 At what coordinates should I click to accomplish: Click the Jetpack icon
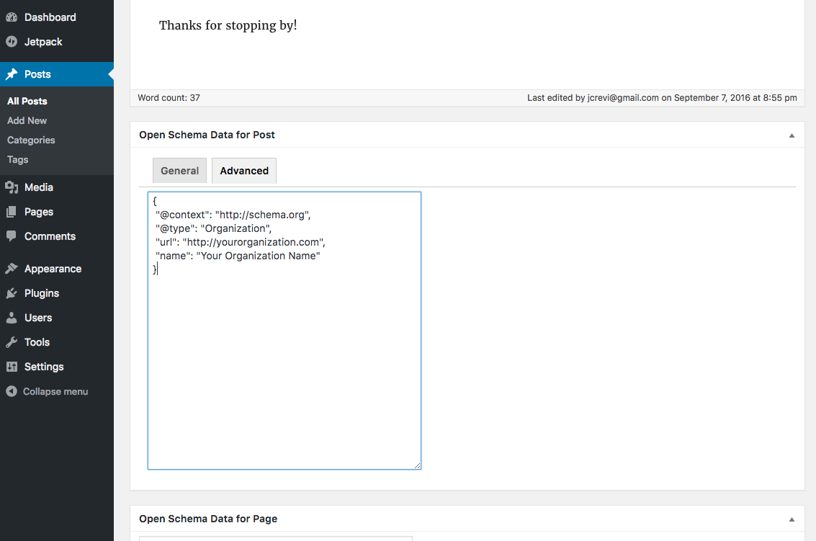(12, 42)
